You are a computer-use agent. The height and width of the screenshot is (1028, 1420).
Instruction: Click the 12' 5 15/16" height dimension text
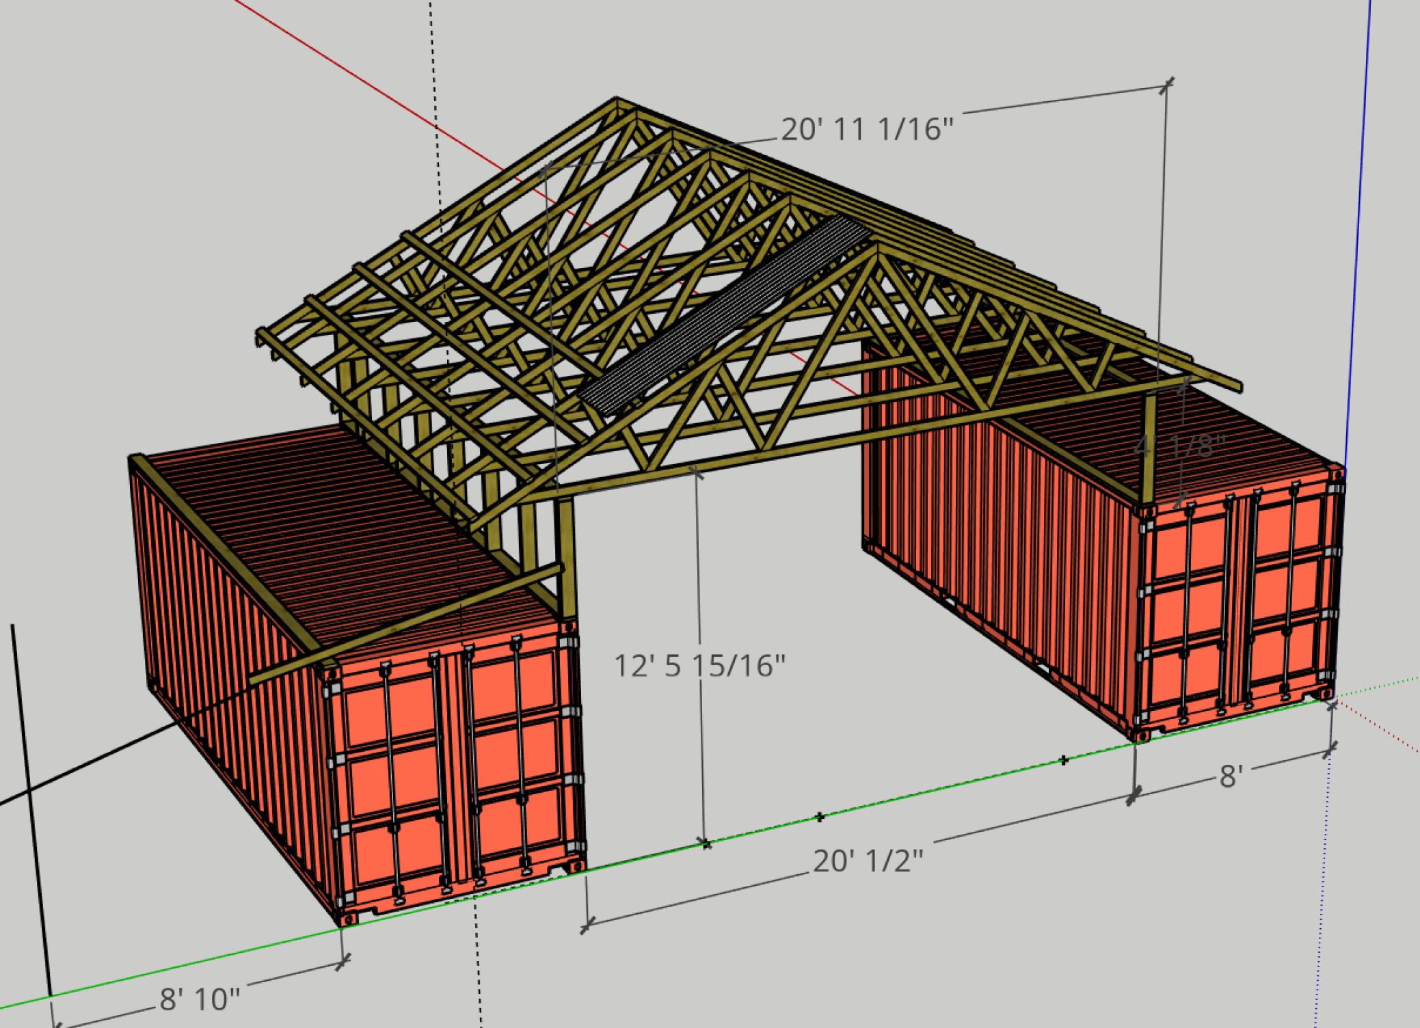click(701, 665)
